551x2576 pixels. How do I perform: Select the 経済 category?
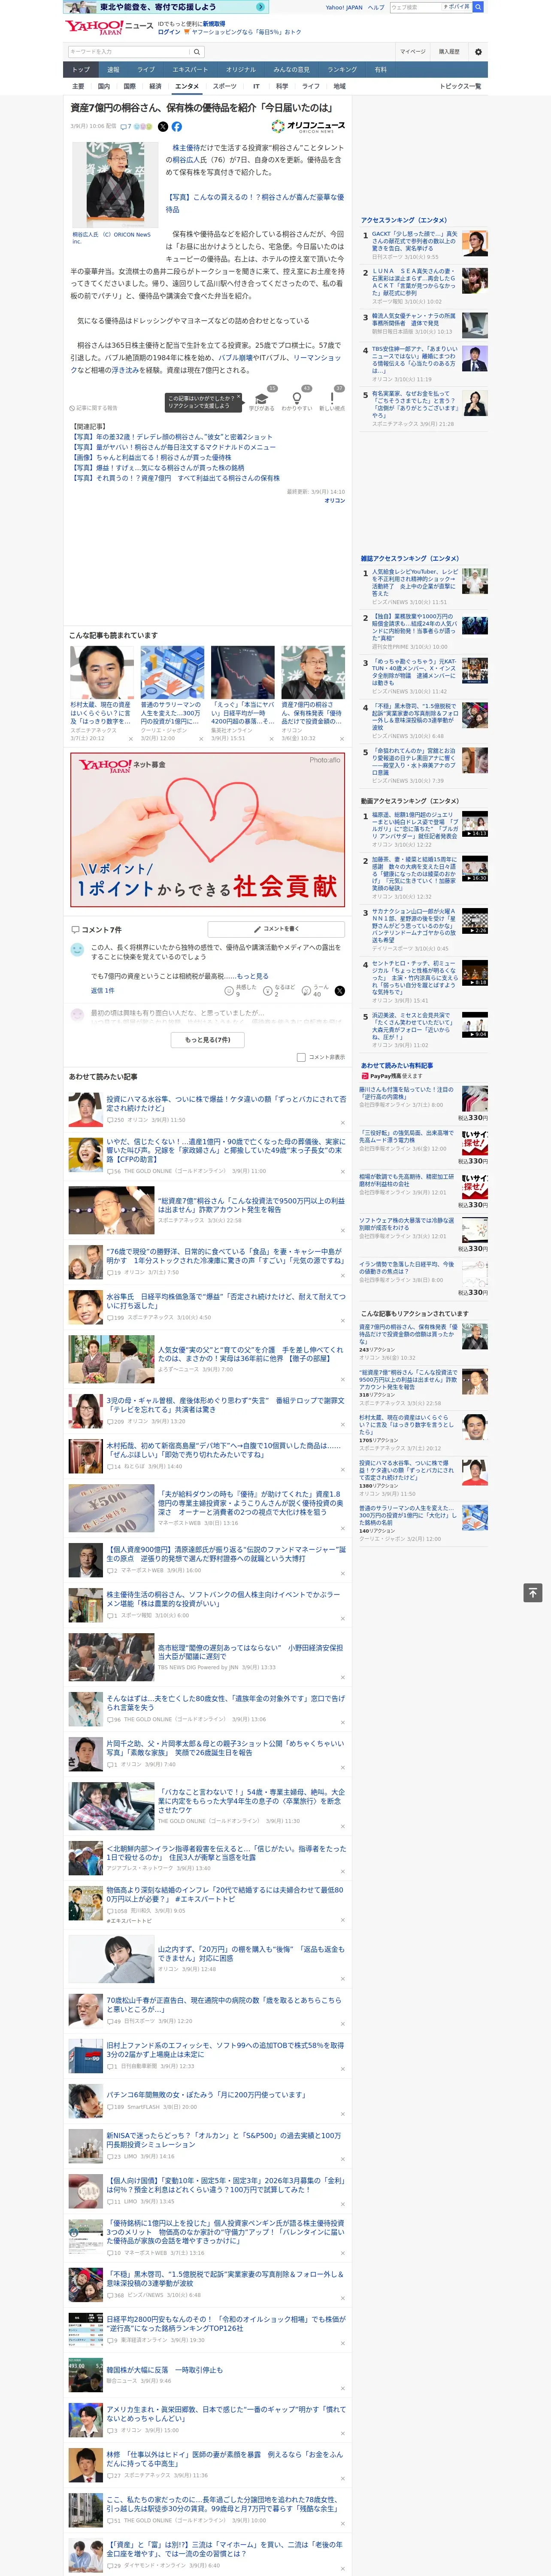coord(155,86)
